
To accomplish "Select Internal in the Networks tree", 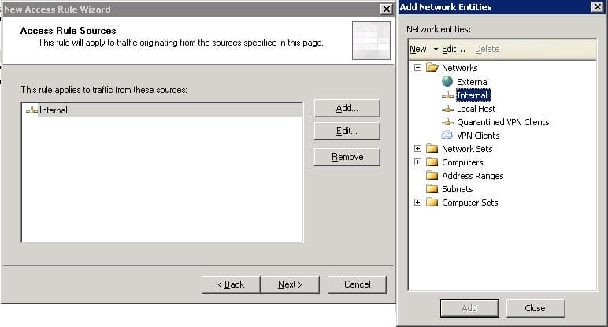I will (473, 95).
